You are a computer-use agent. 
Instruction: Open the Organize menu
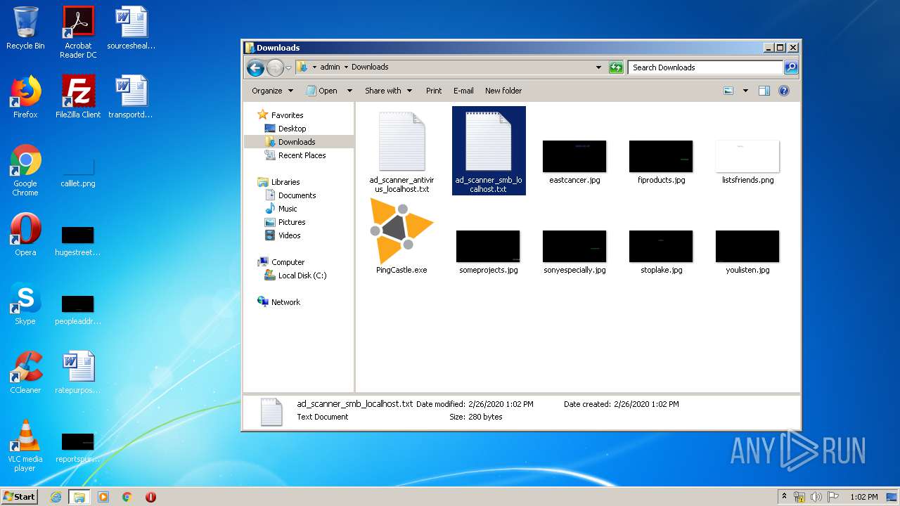tap(272, 91)
